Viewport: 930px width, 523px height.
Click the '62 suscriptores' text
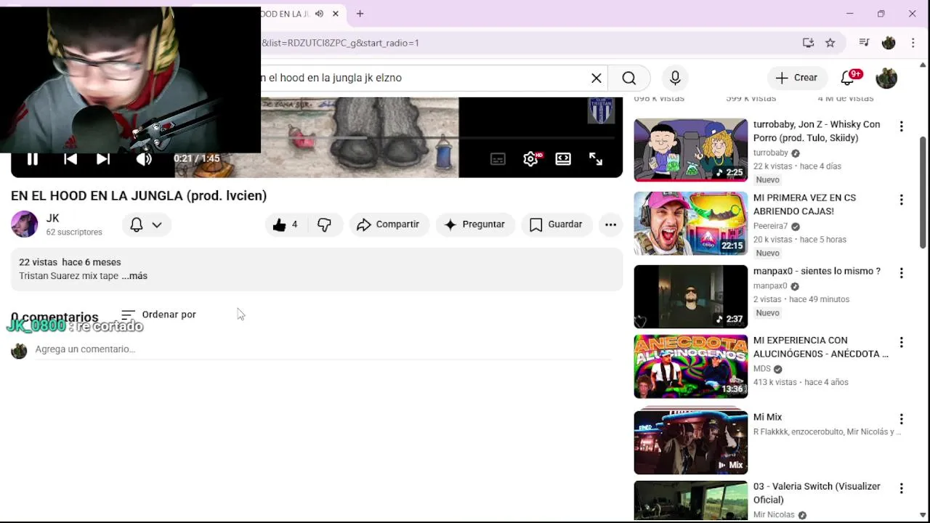(x=74, y=232)
